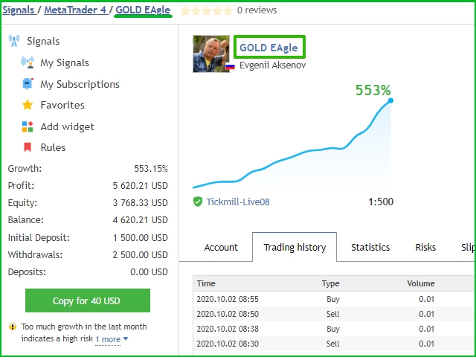Click the Time column header
The height and width of the screenshot is (357, 476).
pyautogui.click(x=206, y=283)
